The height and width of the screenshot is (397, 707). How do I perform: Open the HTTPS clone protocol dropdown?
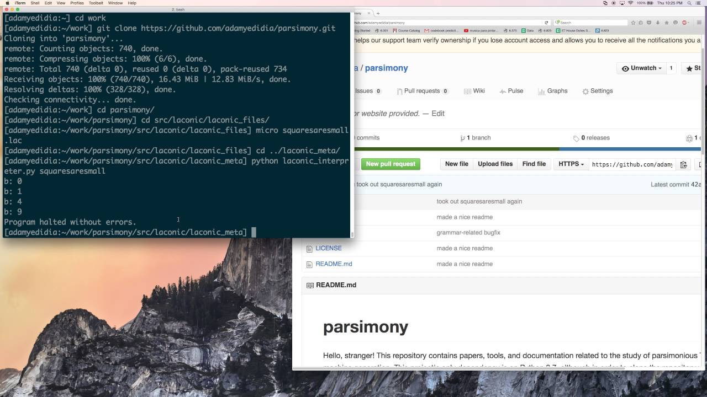571,164
